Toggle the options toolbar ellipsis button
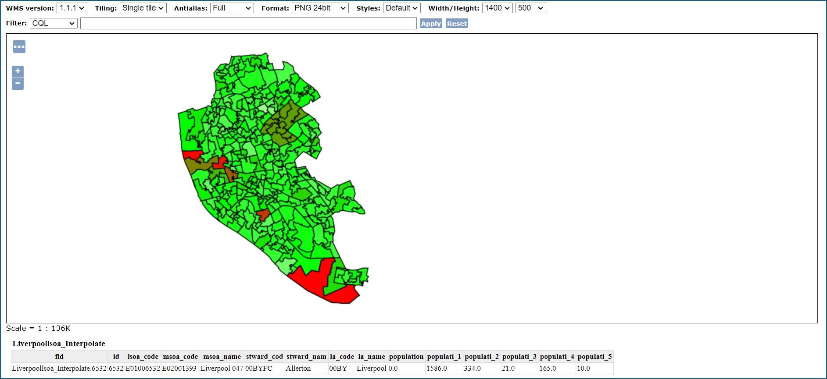 click(x=19, y=46)
